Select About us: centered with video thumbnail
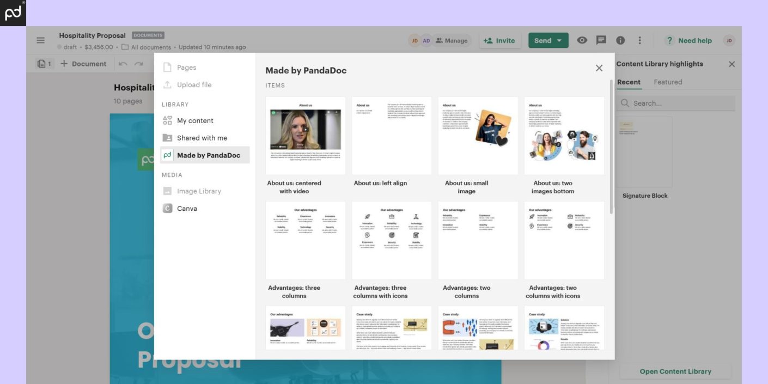Image resolution: width=768 pixels, height=384 pixels. (x=306, y=136)
